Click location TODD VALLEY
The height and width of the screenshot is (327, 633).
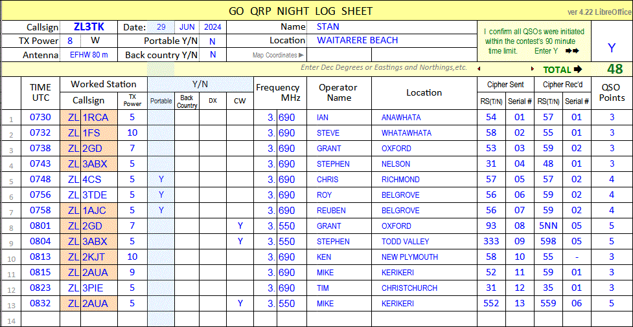tap(424, 242)
